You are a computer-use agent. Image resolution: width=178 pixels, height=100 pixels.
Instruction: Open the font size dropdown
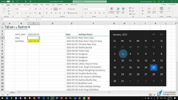(33, 9)
